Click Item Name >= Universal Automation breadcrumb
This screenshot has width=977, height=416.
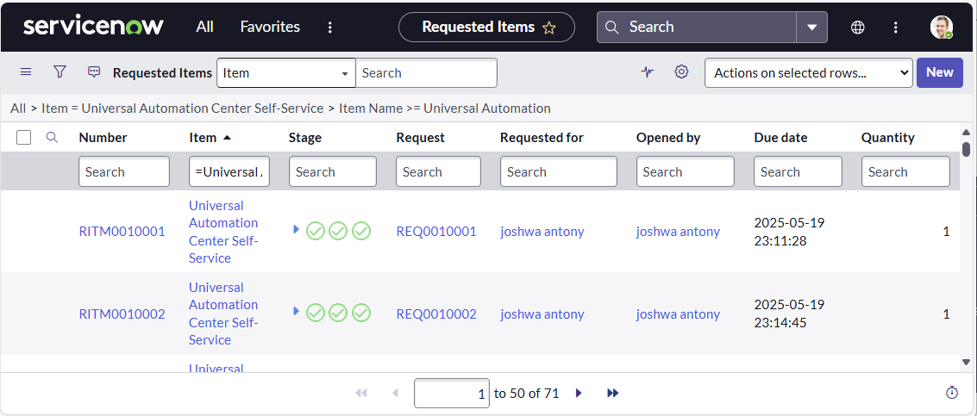click(x=445, y=109)
